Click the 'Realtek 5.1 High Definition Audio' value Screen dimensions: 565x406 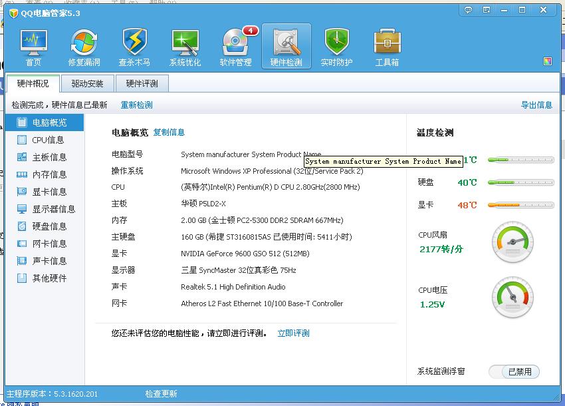[233, 287]
